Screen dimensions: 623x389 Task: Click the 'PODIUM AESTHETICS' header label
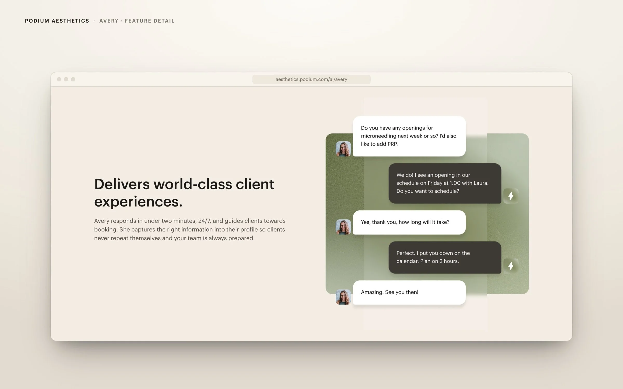click(x=57, y=21)
